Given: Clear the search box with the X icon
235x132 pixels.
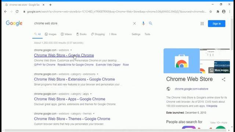Looking at the screenshot, I should [x=134, y=23].
